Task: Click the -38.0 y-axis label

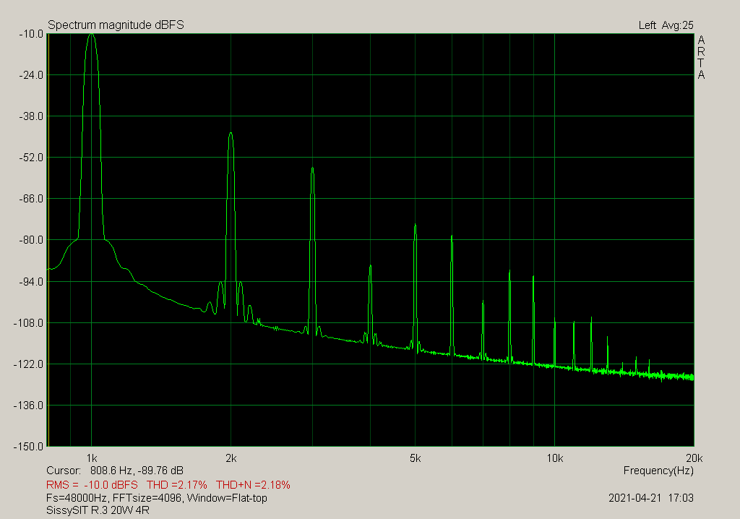Action: [x=31, y=116]
